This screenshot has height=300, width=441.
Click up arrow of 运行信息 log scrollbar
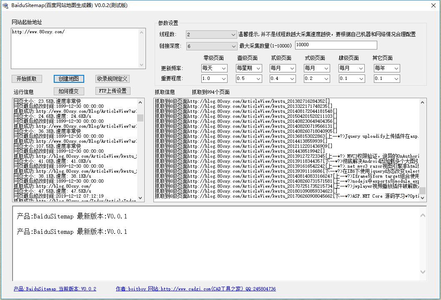click(x=140, y=102)
